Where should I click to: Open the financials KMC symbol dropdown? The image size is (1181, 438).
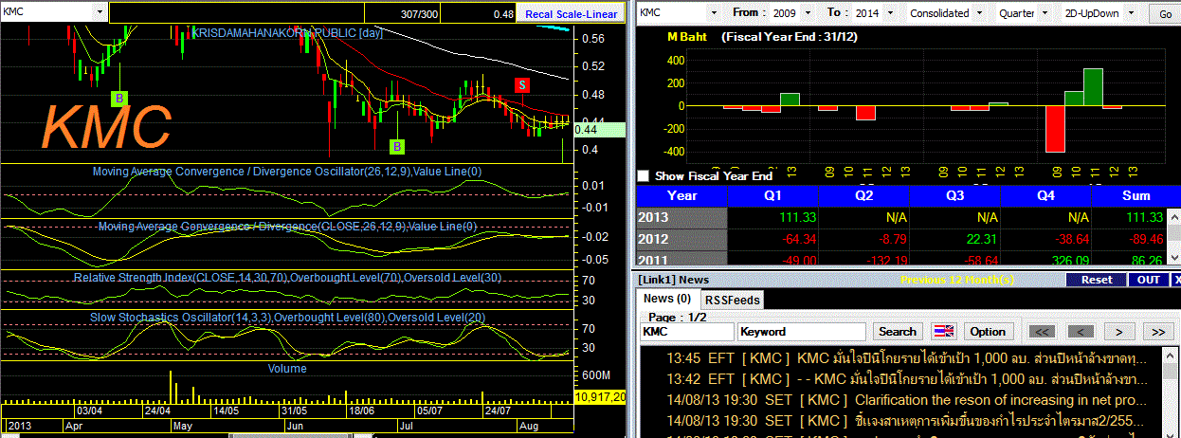(717, 13)
